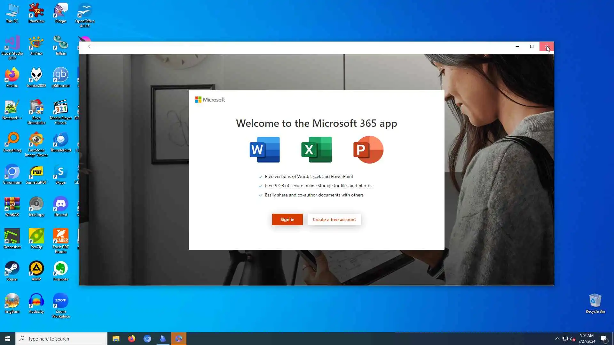Click the Excel app icon
Screen dimensions: 614x345
click(x=316, y=149)
